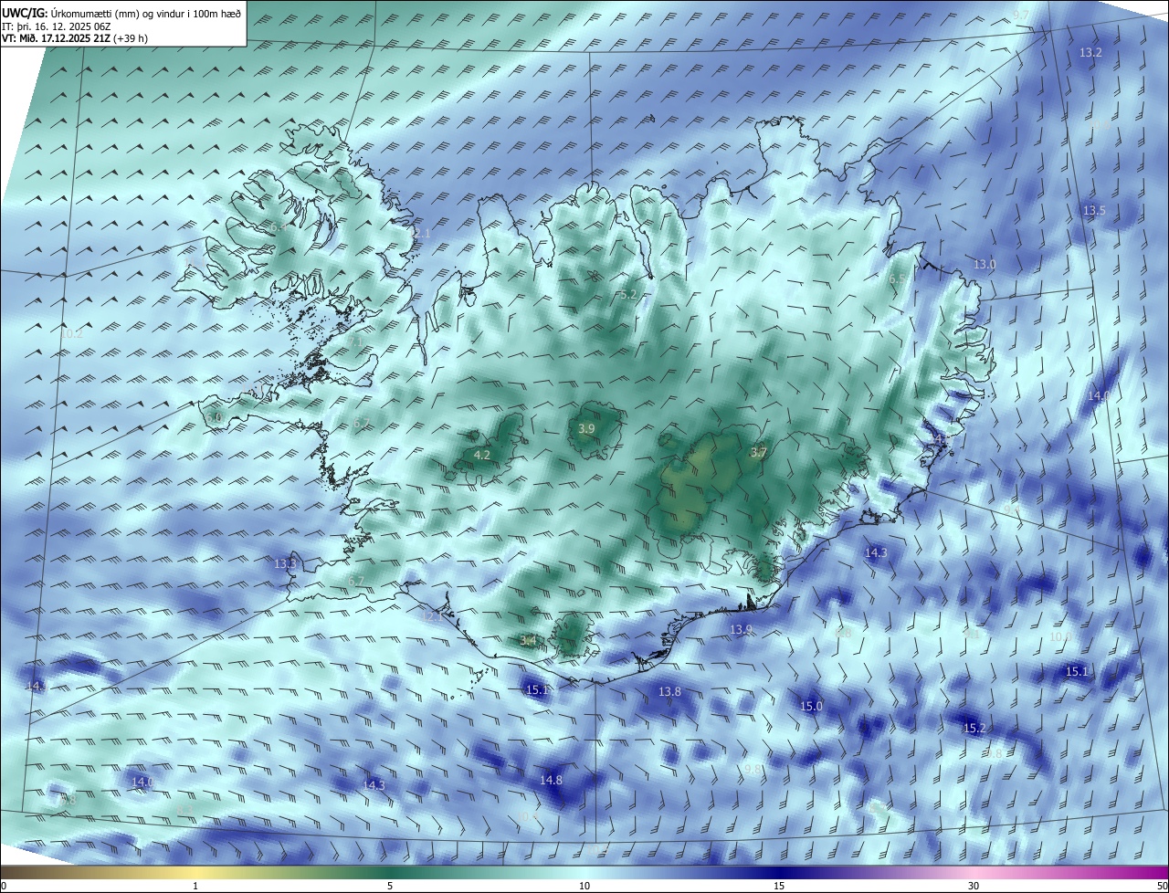Viewport: 1169px width, 893px height.
Task: Click the 15.2 value over the southeast ocean
Action: (x=974, y=728)
